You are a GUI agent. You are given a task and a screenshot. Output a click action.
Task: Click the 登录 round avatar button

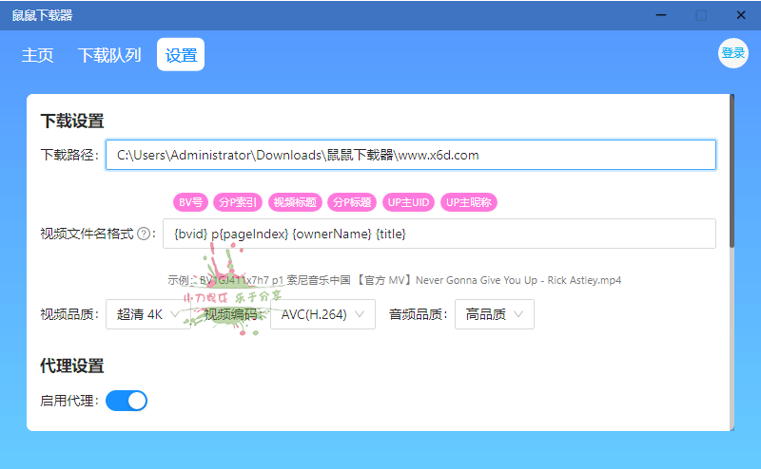(x=732, y=53)
